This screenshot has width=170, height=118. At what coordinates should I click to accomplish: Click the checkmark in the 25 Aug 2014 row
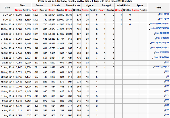coord(164,71)
